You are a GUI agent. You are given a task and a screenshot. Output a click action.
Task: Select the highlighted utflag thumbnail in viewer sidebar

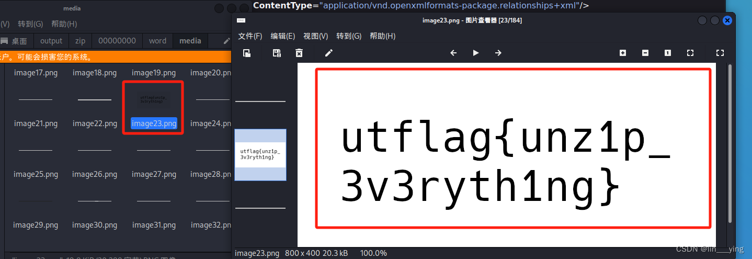[260, 154]
